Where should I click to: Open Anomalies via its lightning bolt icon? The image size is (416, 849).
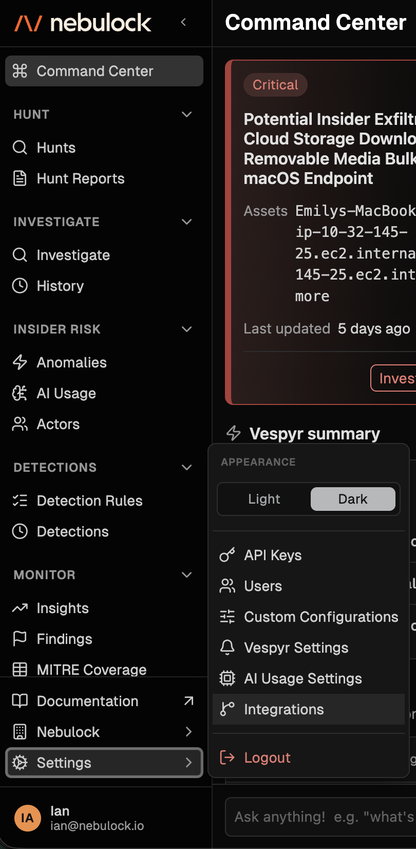point(20,362)
